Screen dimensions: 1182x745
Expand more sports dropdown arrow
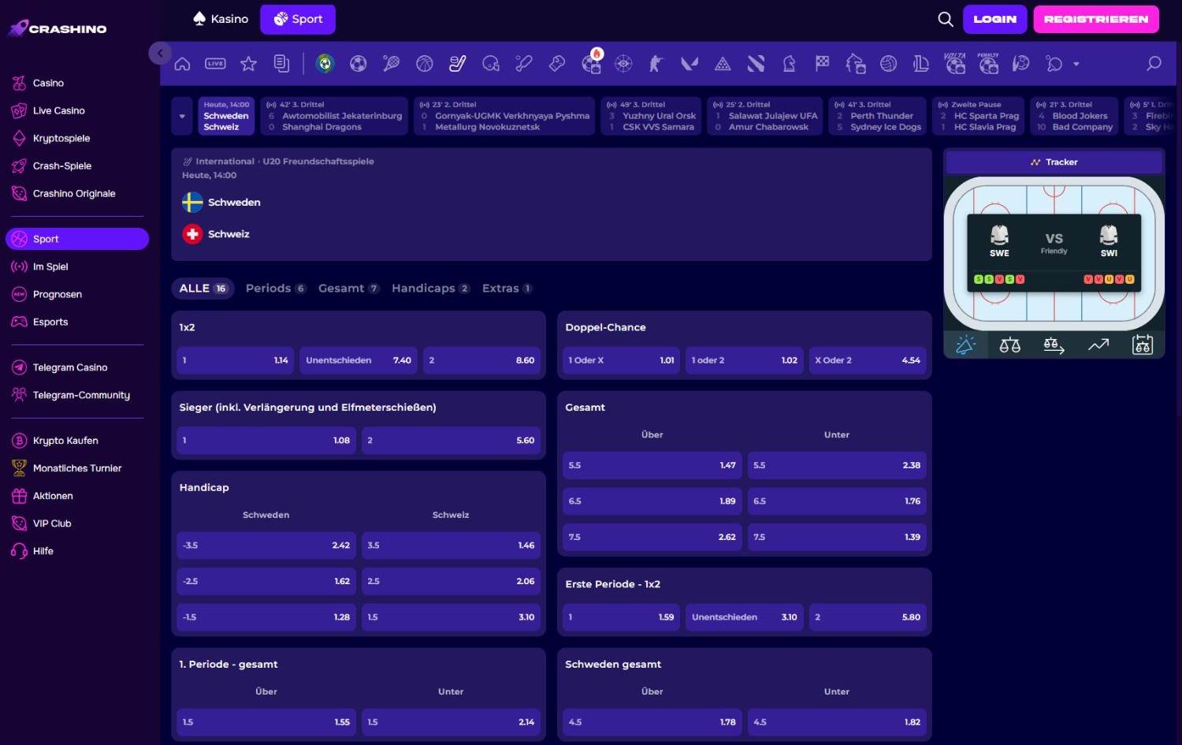[1076, 64]
